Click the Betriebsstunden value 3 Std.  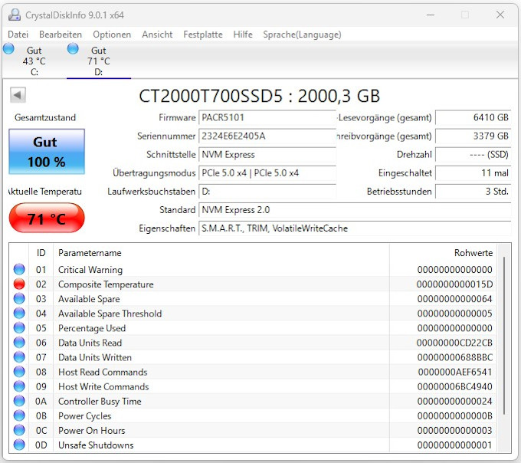[473, 192]
